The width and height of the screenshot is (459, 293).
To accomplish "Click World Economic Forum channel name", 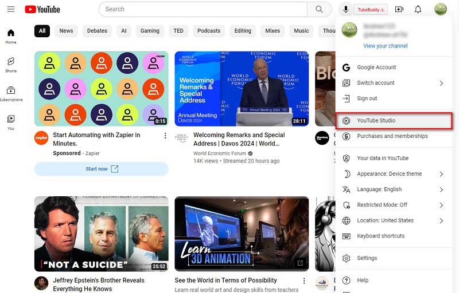I will pyautogui.click(x=220, y=153).
